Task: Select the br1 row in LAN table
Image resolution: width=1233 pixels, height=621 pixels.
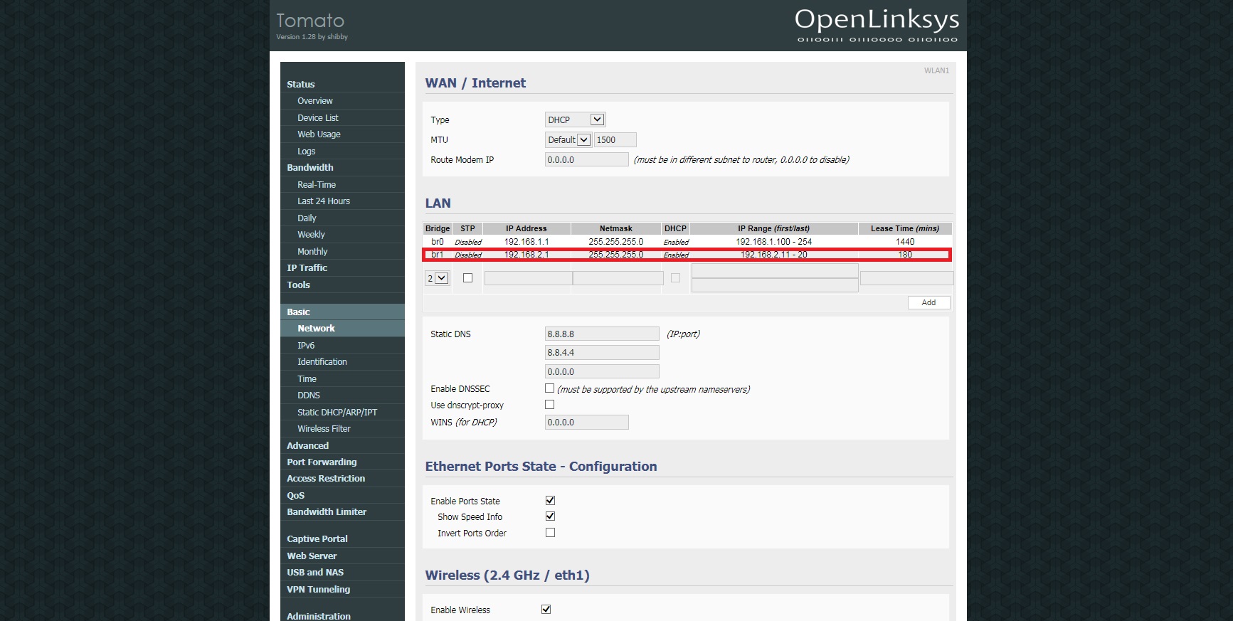Action: tap(687, 255)
